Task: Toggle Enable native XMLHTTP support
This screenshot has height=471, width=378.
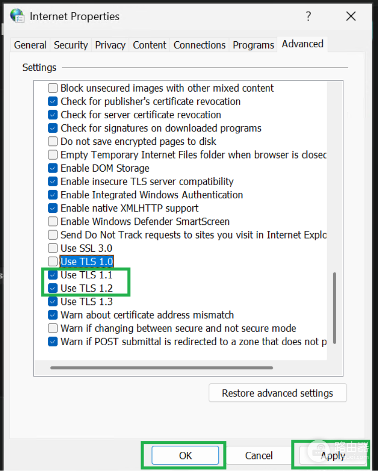Action: 52,208
